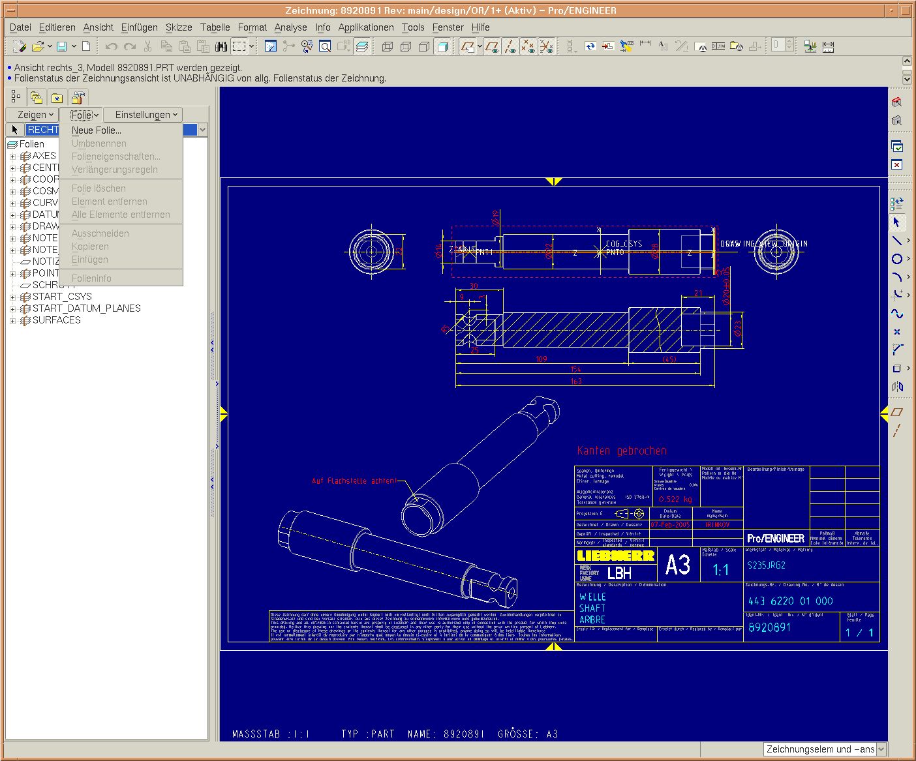
Task: Click the message area scroll up arrow
Action: (x=907, y=61)
